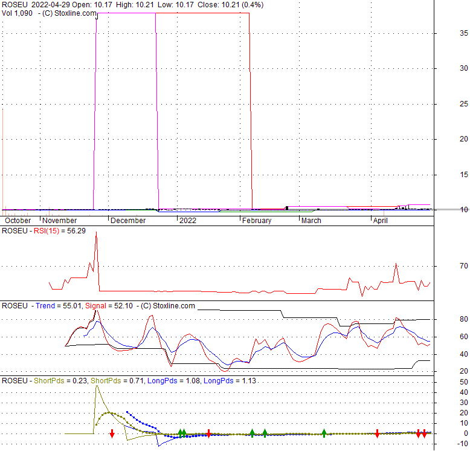Click the RSI spike peak in late November
The height and width of the screenshot is (451, 470).
(96, 232)
